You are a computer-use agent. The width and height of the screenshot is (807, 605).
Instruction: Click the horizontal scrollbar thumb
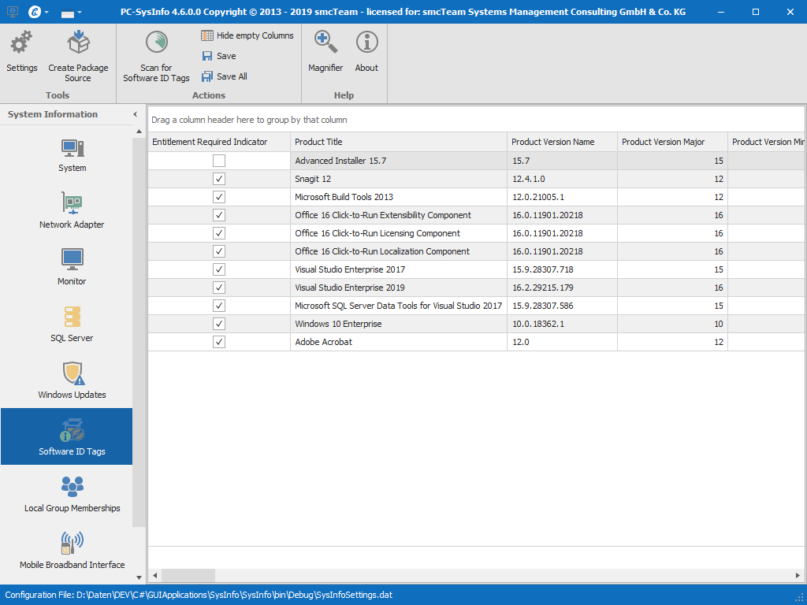[188, 575]
